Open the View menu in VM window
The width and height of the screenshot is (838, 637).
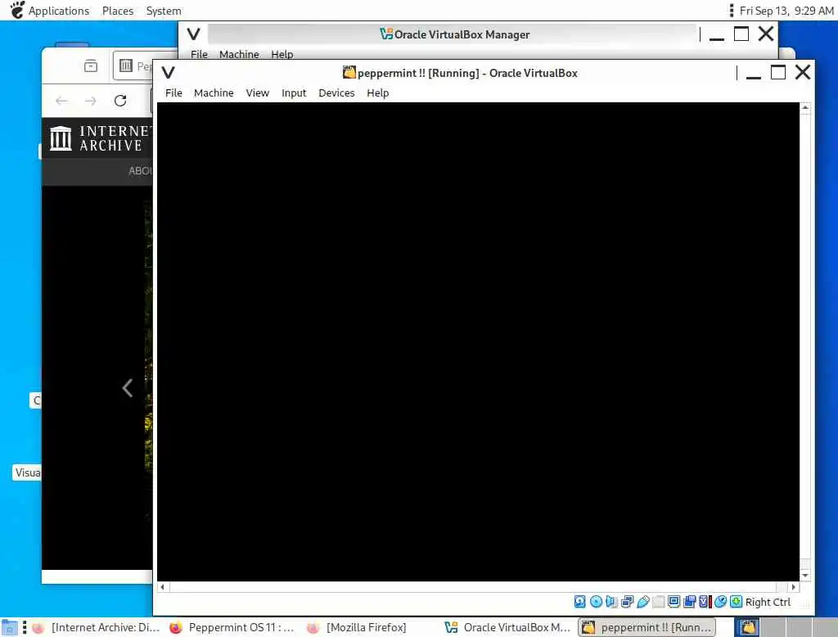(x=257, y=93)
